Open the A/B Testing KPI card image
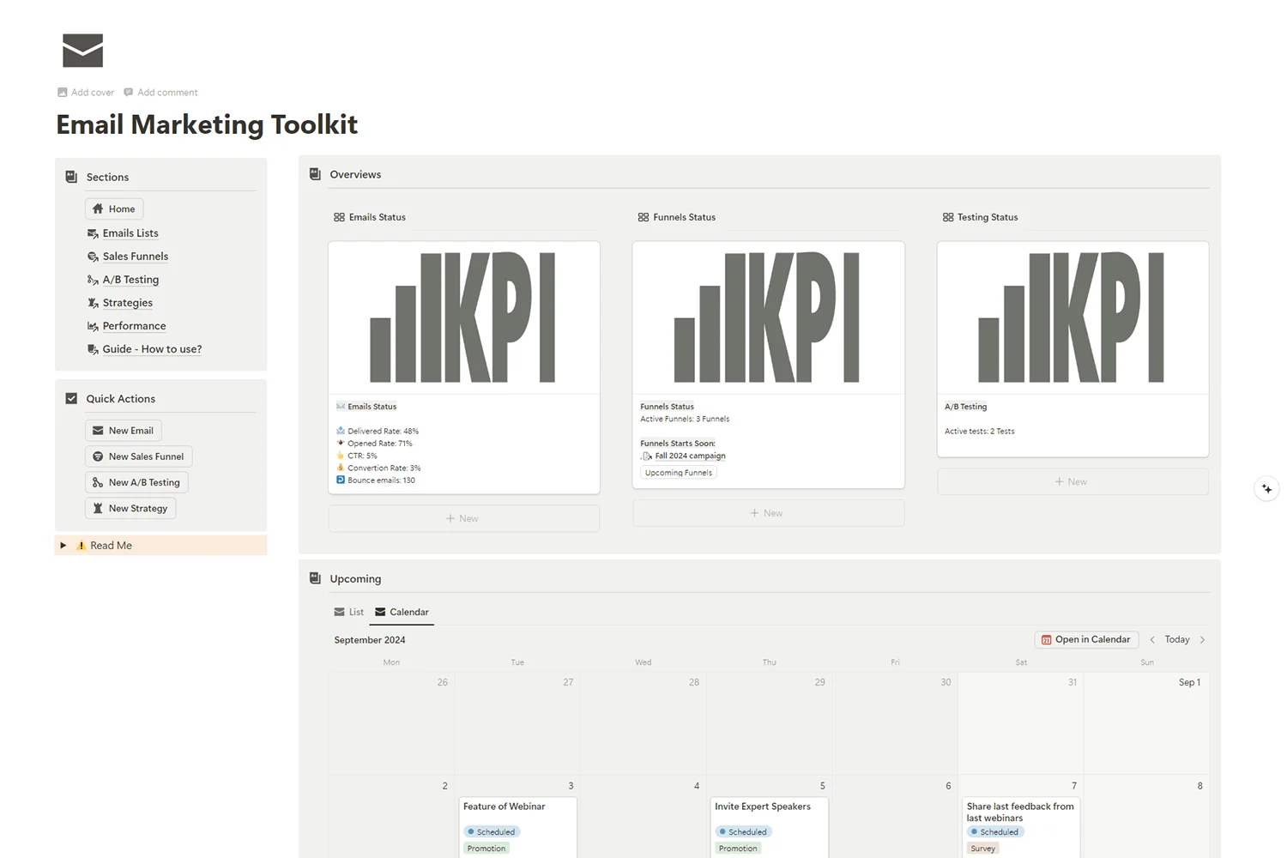The width and height of the screenshot is (1287, 858). click(x=1072, y=317)
